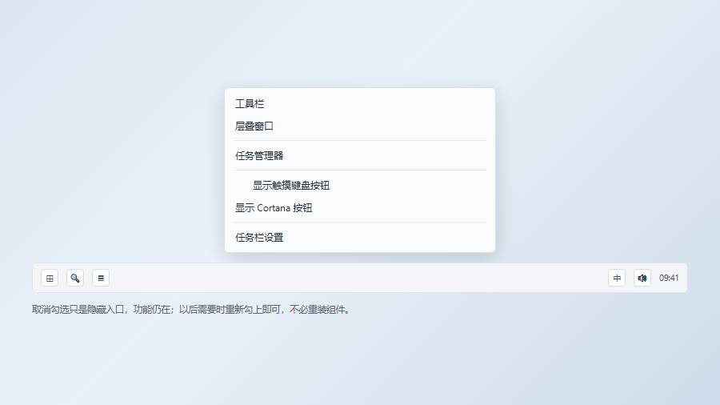Image resolution: width=720 pixels, height=405 pixels.
Task: Click the 09:41 clock
Action: tap(669, 278)
